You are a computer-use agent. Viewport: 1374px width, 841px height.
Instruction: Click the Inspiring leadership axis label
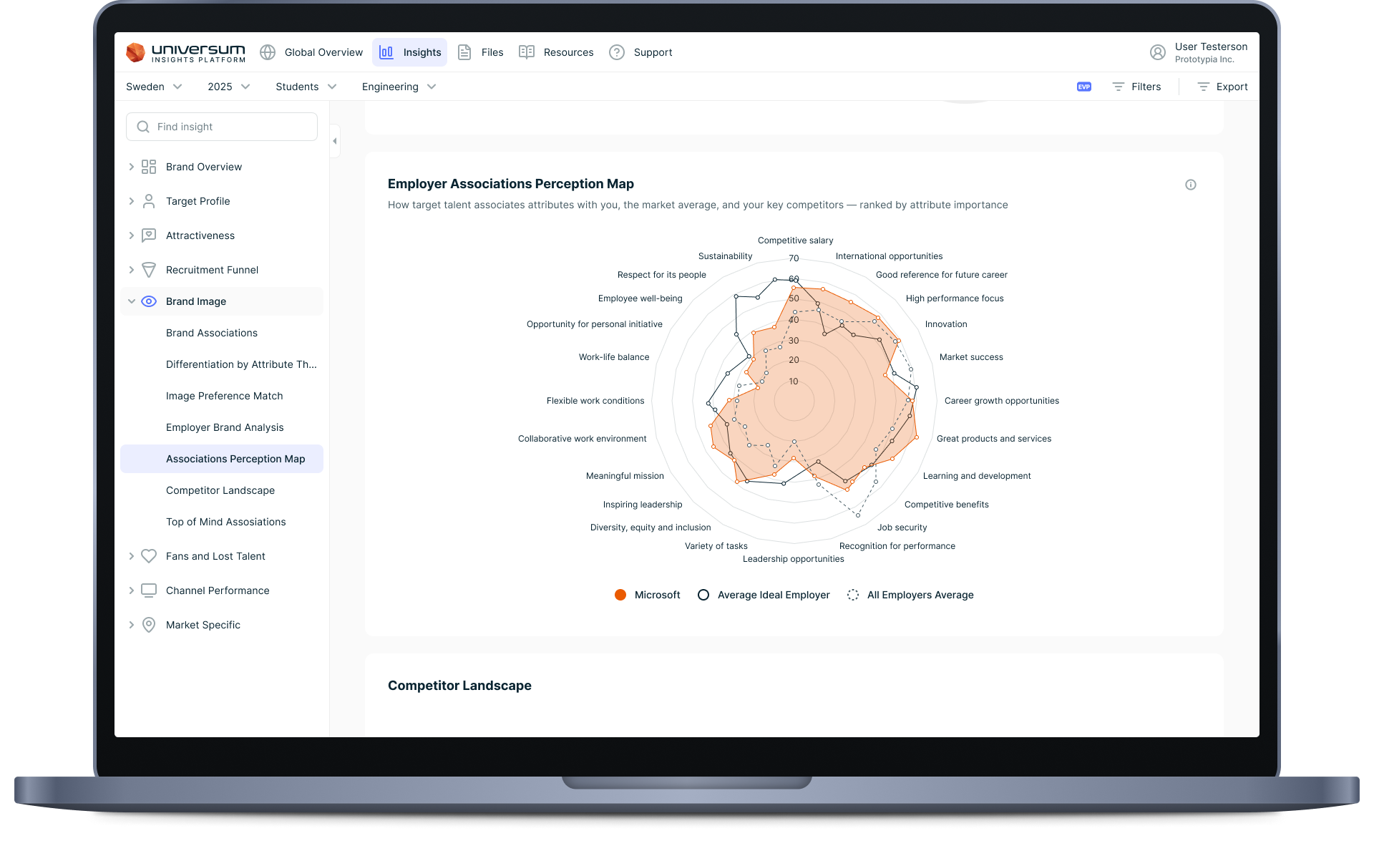(643, 505)
